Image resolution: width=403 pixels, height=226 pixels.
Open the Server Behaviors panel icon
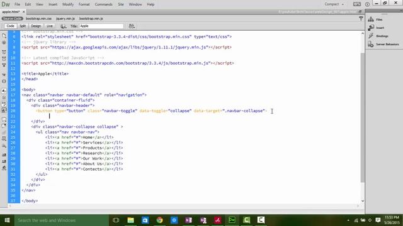click(x=371, y=44)
